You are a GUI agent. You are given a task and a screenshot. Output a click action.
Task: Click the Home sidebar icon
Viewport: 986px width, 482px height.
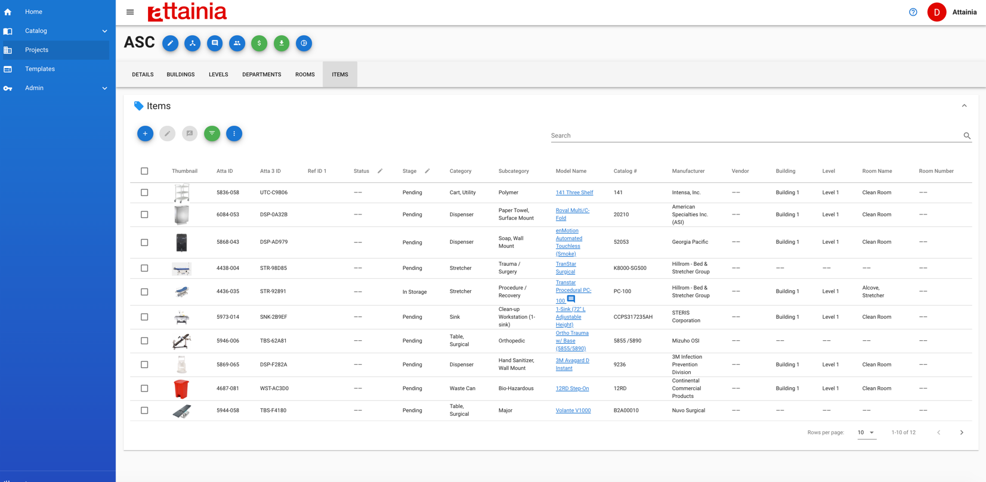(8, 12)
